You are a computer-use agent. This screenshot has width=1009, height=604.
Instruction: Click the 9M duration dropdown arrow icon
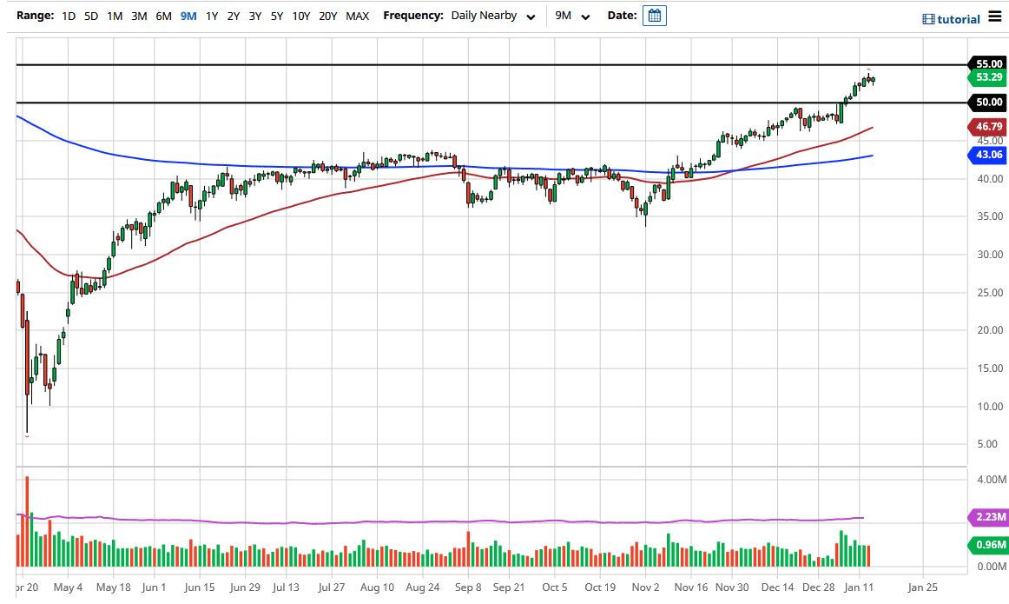[x=585, y=17]
